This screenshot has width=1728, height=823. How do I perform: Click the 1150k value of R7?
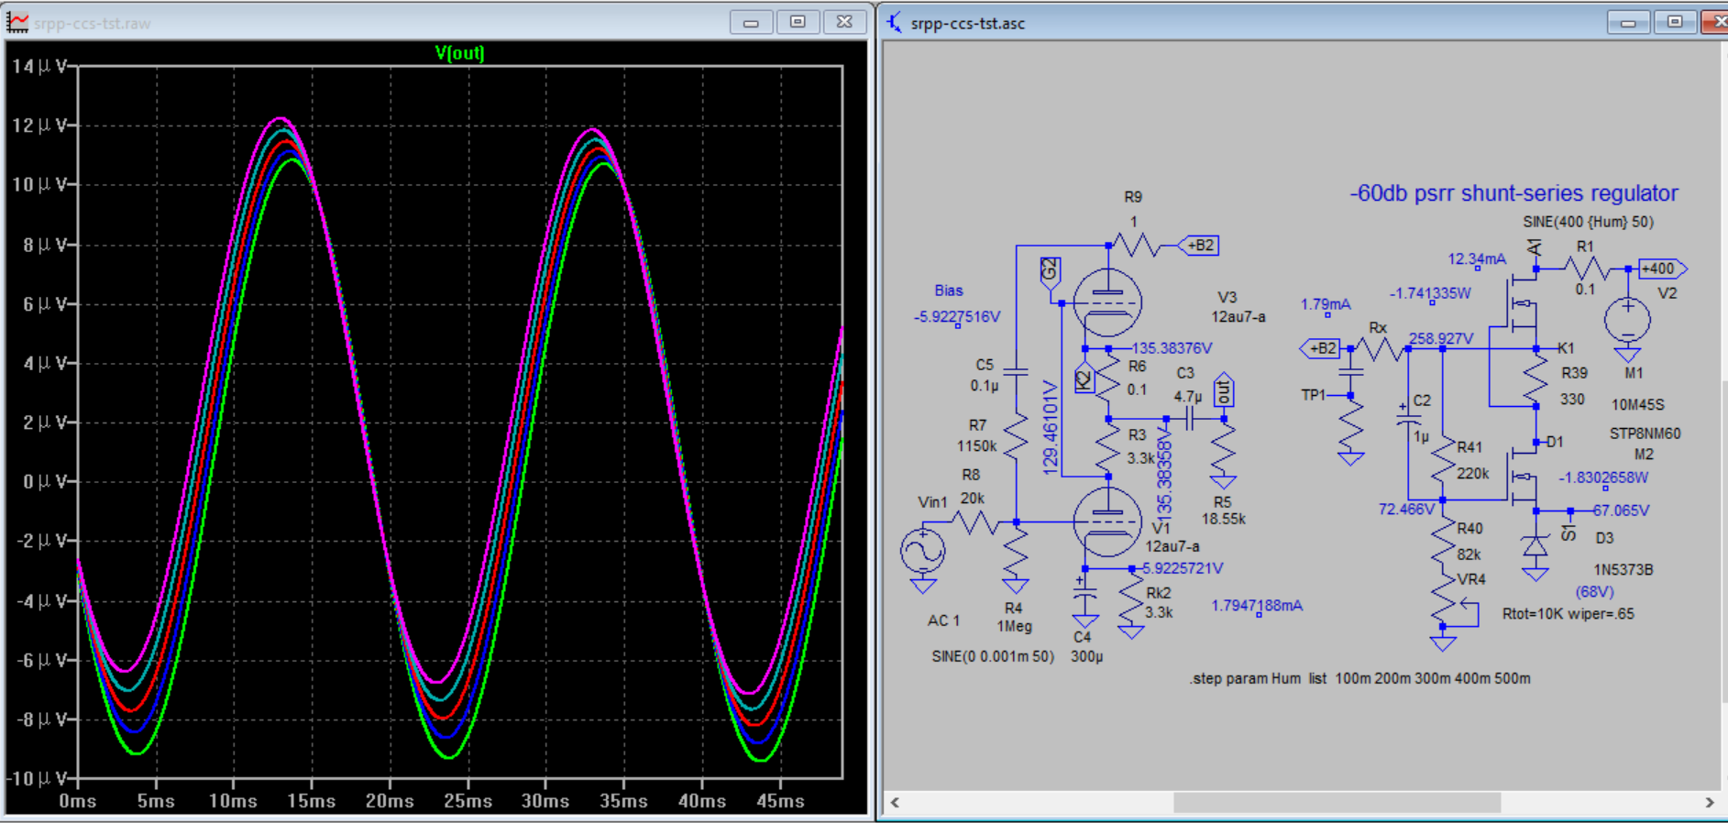(x=976, y=446)
